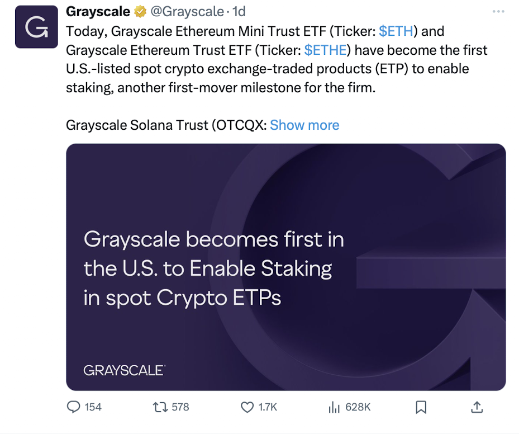Click the Grayscale profile avatar logo
Viewport: 519px width, 434px height.
[x=36, y=27]
